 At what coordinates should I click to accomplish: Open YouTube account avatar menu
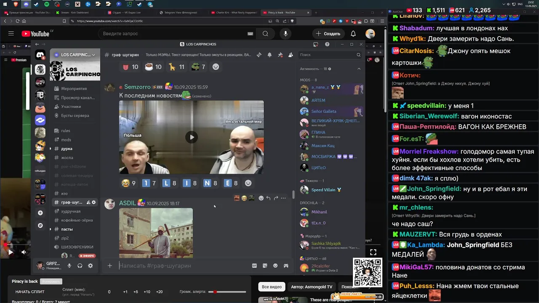pos(370,34)
